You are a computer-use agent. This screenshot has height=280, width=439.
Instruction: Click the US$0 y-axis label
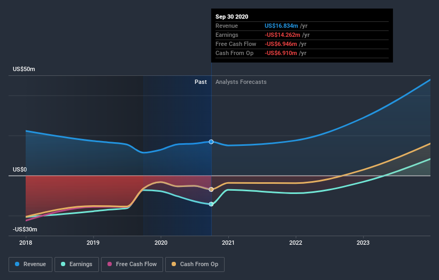(20, 169)
